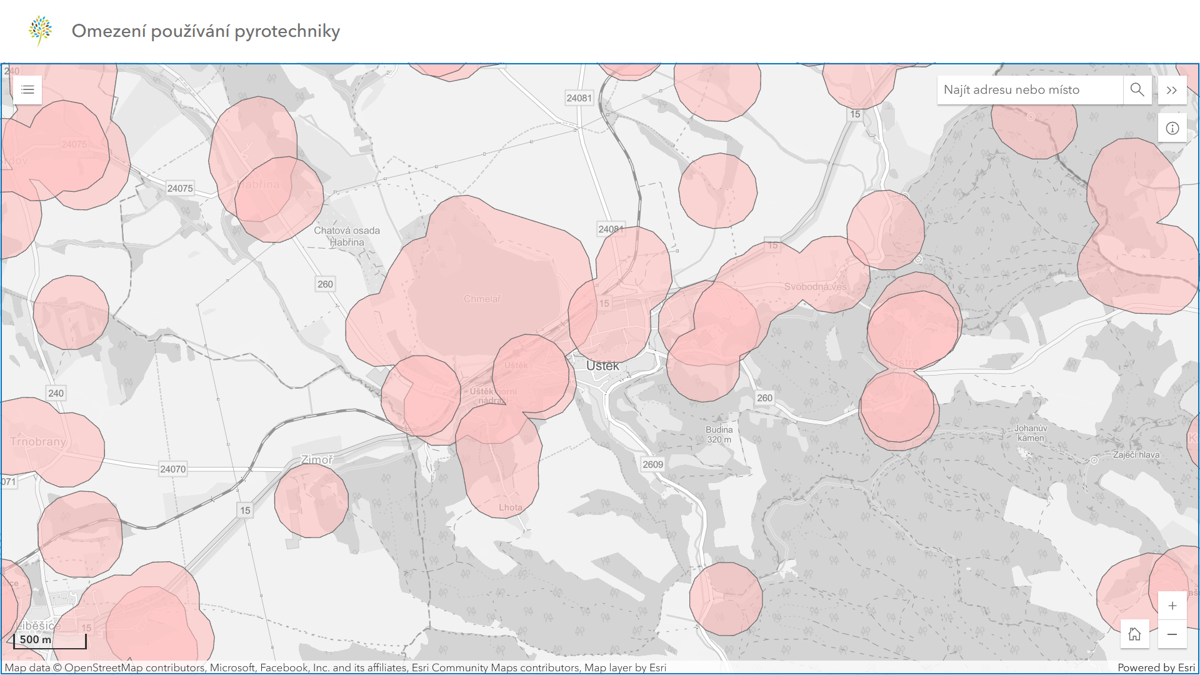This screenshot has height=675, width=1200.
Task: Select the circular zone near Zimoř
Action: click(311, 501)
